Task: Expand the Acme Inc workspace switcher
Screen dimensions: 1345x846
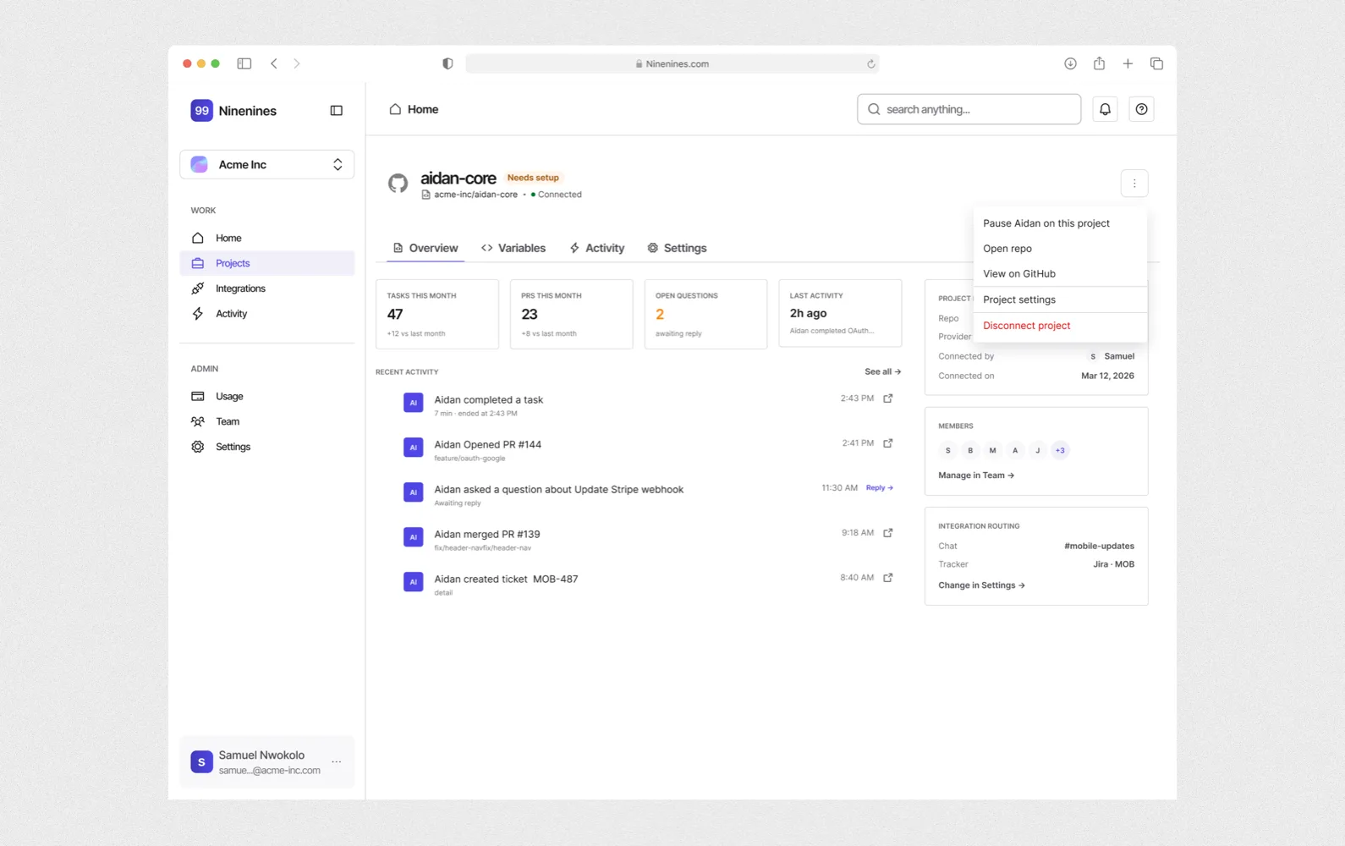Action: pyautogui.click(x=267, y=164)
